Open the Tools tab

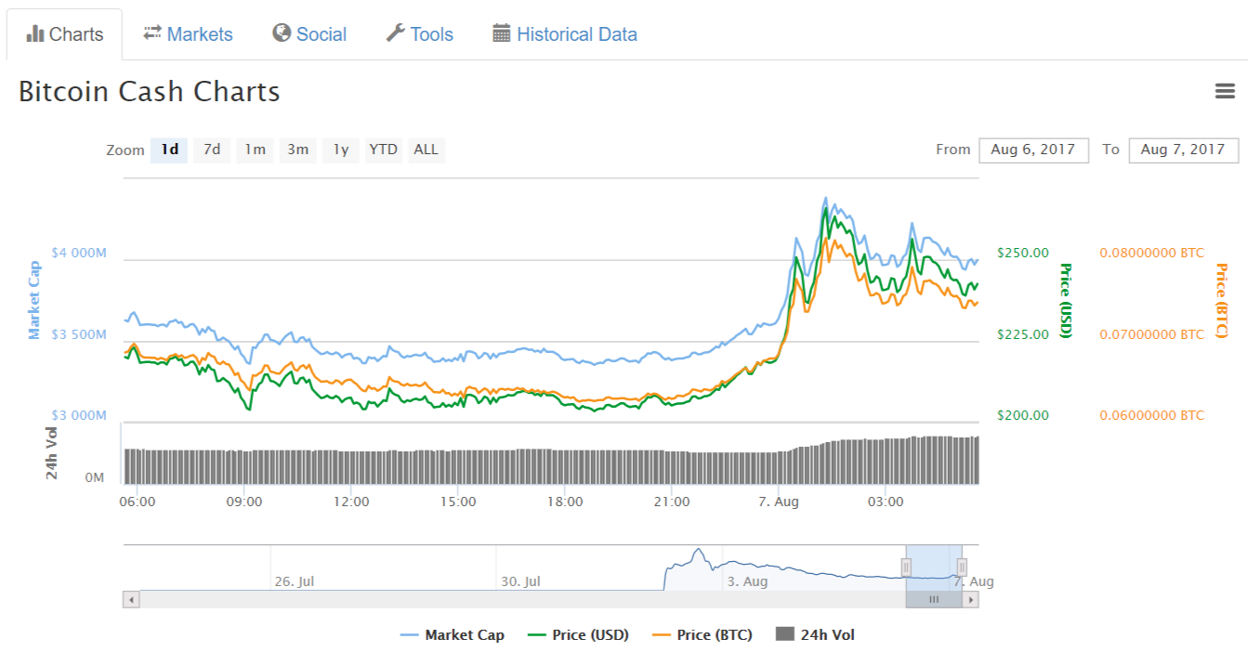click(420, 34)
